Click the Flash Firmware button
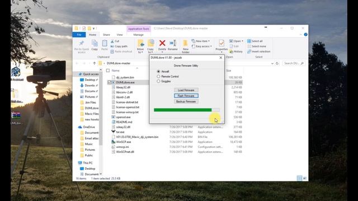This screenshot has width=358, height=201. click(x=186, y=95)
